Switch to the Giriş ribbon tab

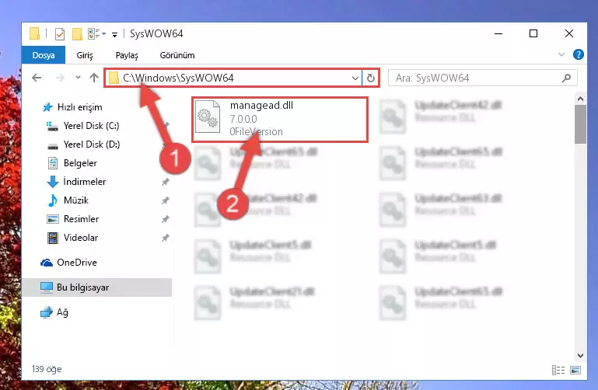click(x=85, y=55)
